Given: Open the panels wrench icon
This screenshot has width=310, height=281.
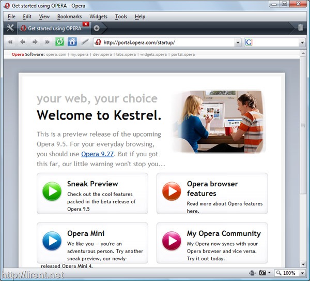Looking at the screenshot, I should [x=10, y=28].
